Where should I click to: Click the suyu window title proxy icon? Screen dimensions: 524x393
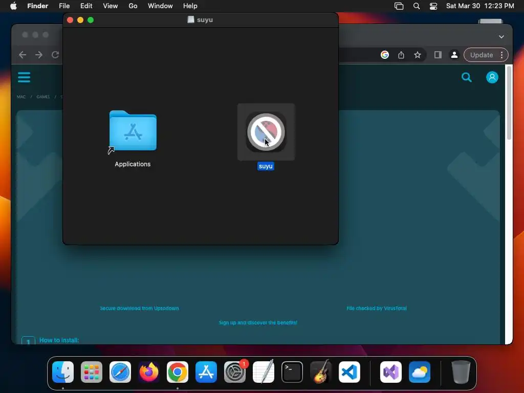click(191, 20)
